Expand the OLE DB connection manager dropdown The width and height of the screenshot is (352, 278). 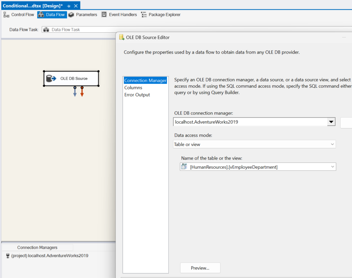(x=331, y=122)
